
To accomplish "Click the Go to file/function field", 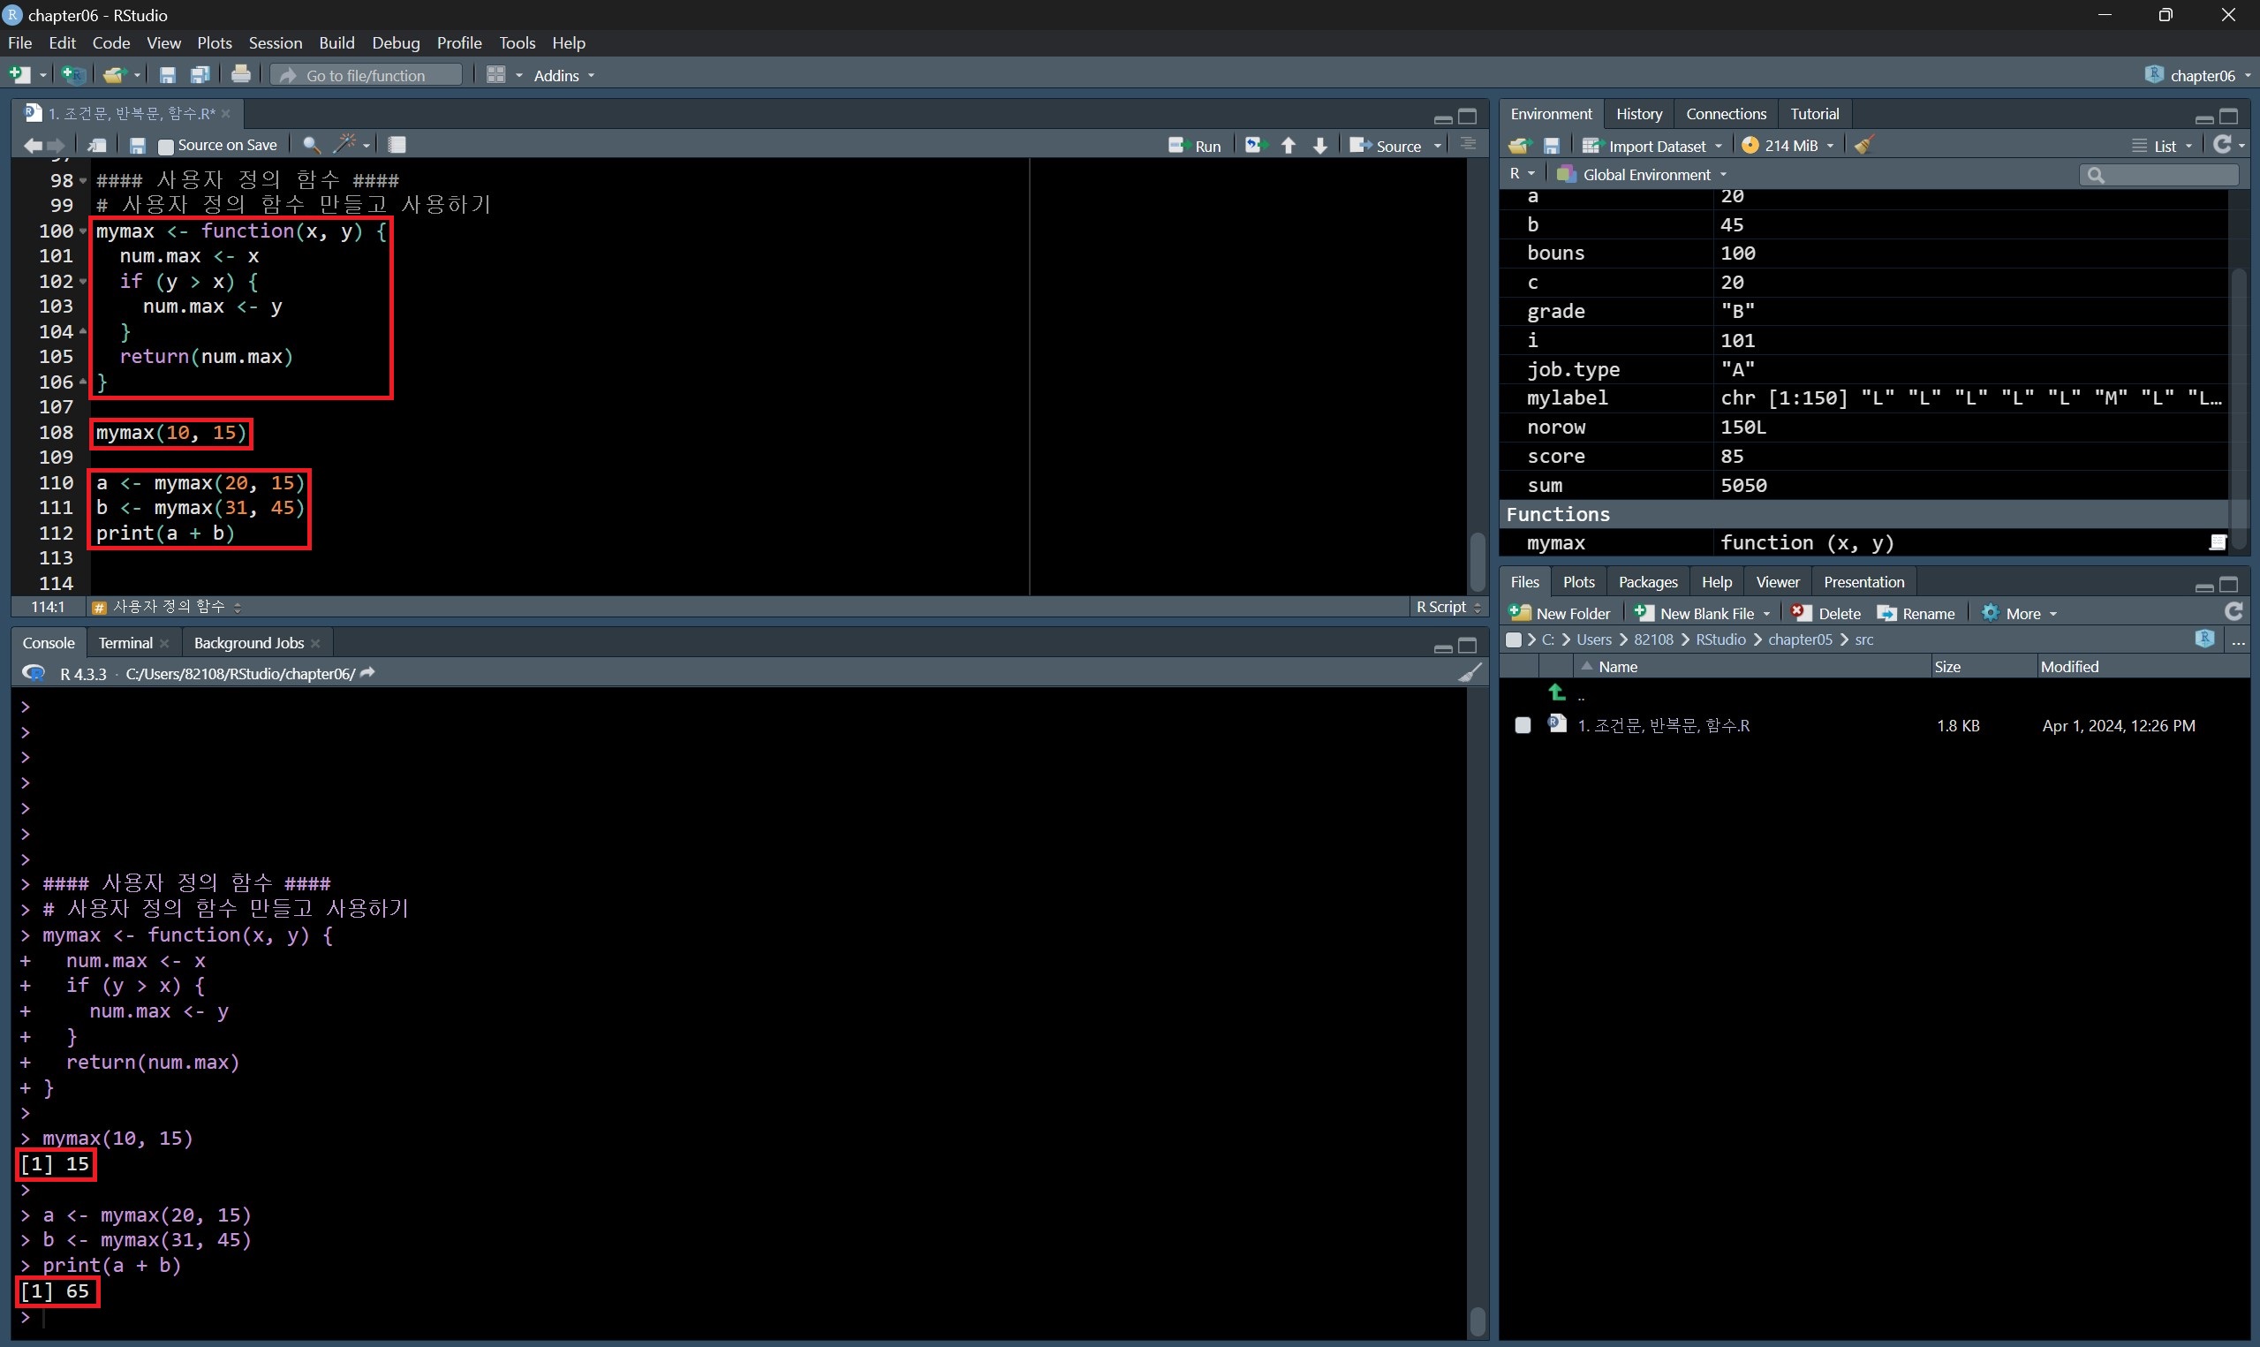I will [x=366, y=75].
